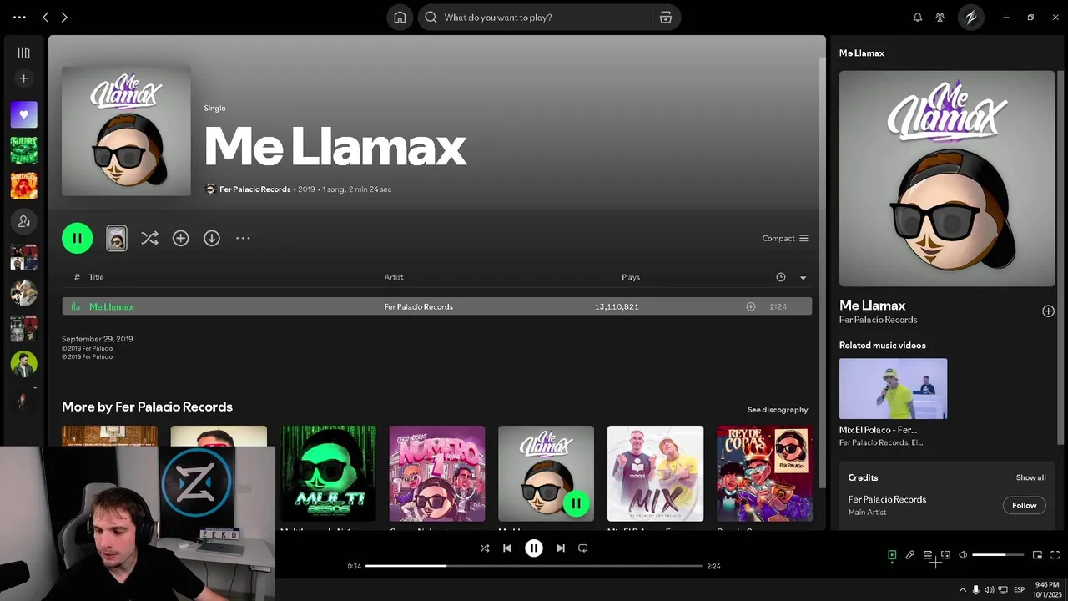Open Friend Activity icon in top bar

click(940, 17)
